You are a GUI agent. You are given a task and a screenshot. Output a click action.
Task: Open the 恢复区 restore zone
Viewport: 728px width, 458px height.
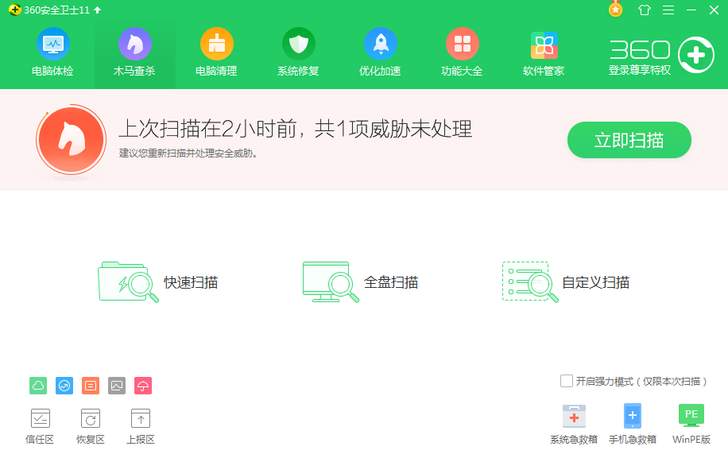tap(90, 425)
